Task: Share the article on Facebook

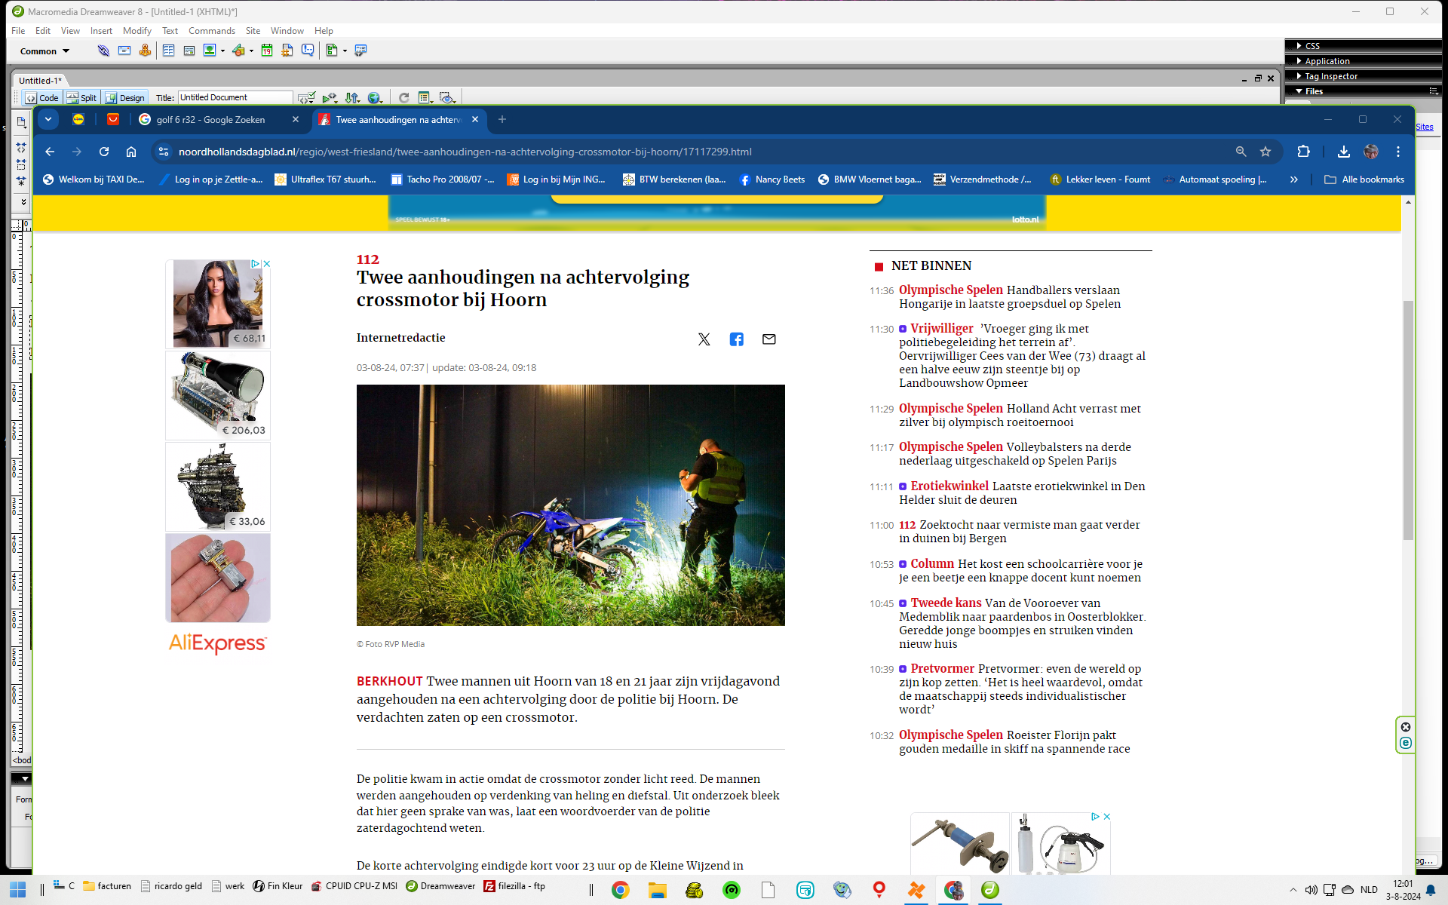Action: pyautogui.click(x=737, y=339)
